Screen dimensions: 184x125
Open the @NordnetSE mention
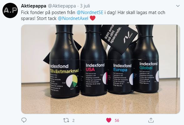pos(90,12)
